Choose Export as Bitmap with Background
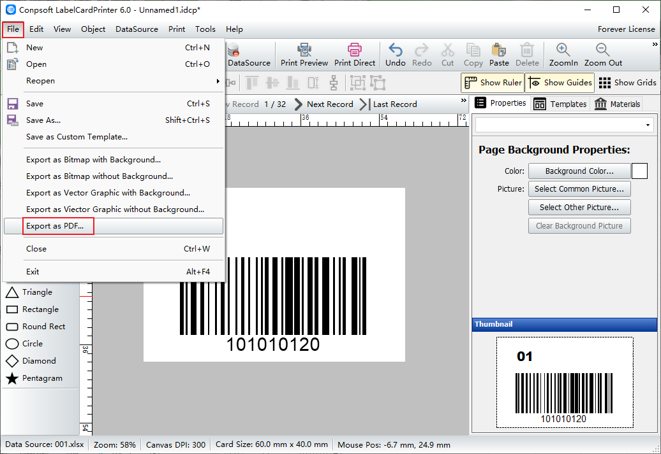Screen dimensions: 661x454 tap(114, 159)
